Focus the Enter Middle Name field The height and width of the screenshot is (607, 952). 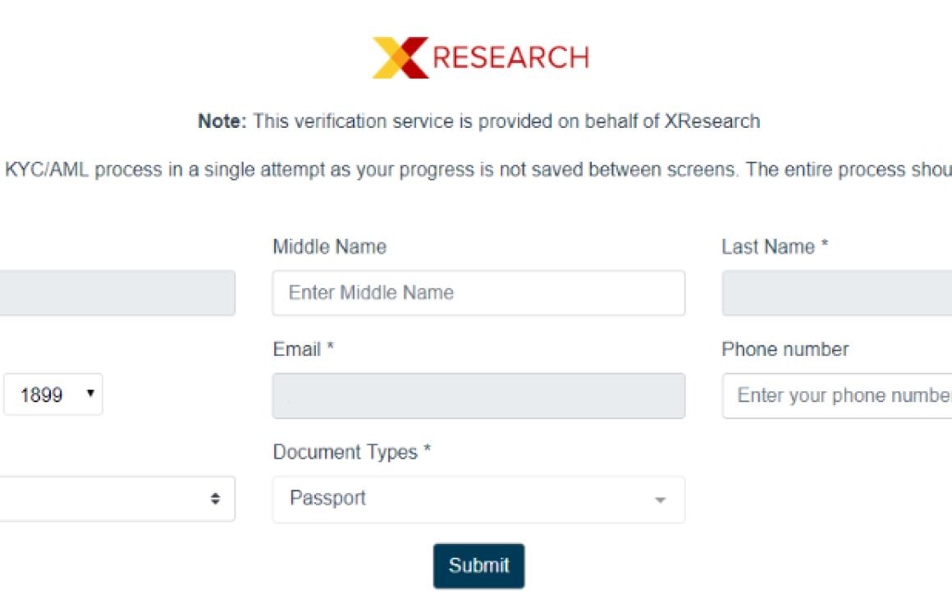478,293
